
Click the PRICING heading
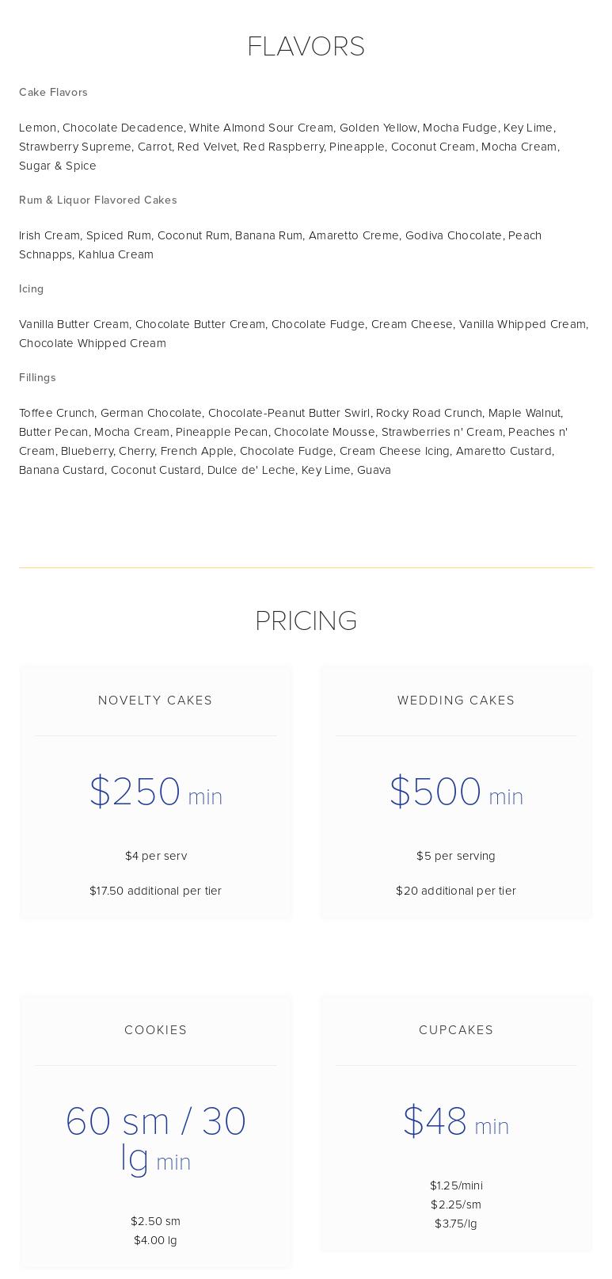pyautogui.click(x=306, y=620)
